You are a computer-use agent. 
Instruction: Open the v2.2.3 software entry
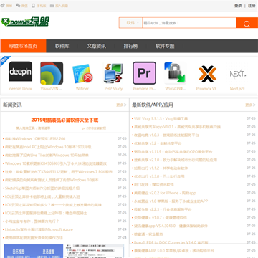point(163,209)
